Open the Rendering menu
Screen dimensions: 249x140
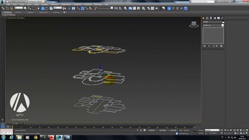pyautogui.click(x=77, y=4)
